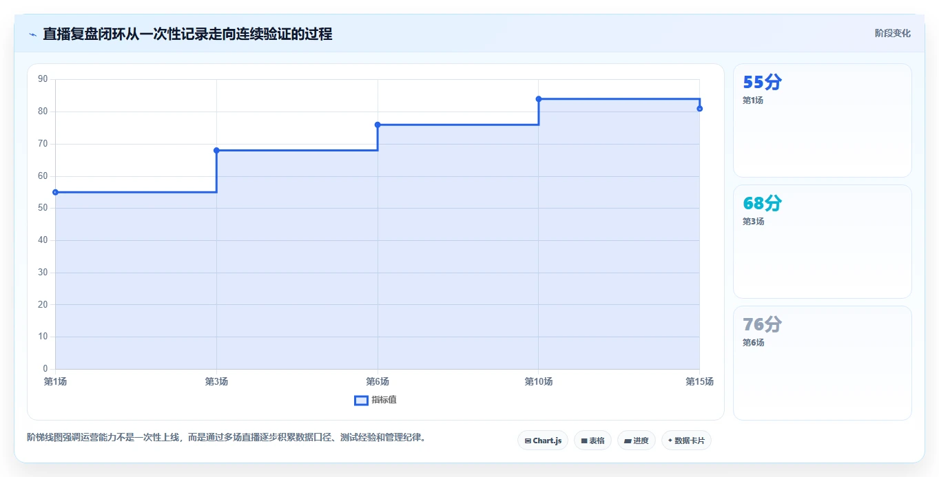The width and height of the screenshot is (939, 477).
Task: Open the 76分 第6场 card
Action: (x=822, y=363)
